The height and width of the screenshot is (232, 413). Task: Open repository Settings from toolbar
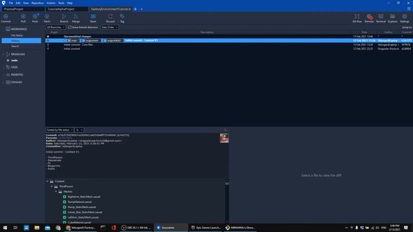405,18
